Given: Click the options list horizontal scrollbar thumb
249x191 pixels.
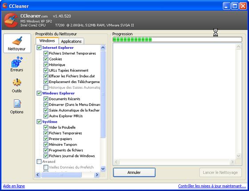Looking at the screenshot, I should [61, 175].
